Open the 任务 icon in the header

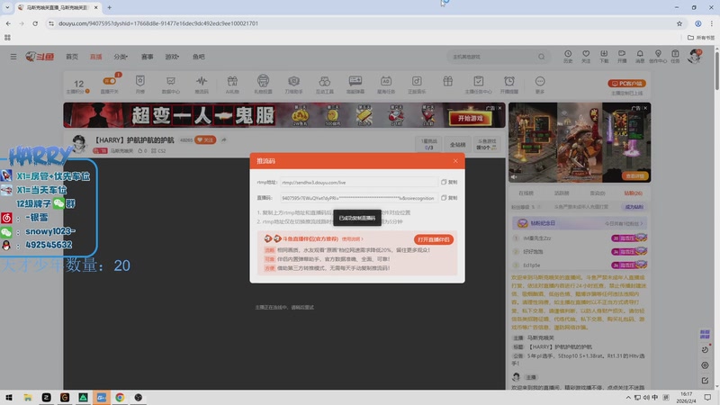pyautogui.click(x=675, y=54)
